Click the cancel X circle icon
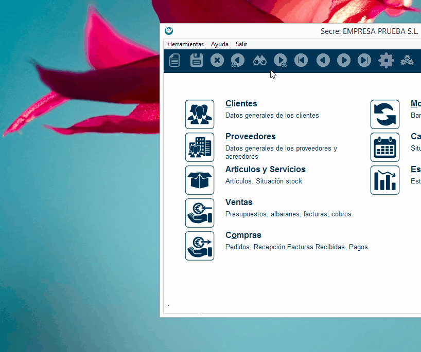The image size is (421, 352). 217,61
